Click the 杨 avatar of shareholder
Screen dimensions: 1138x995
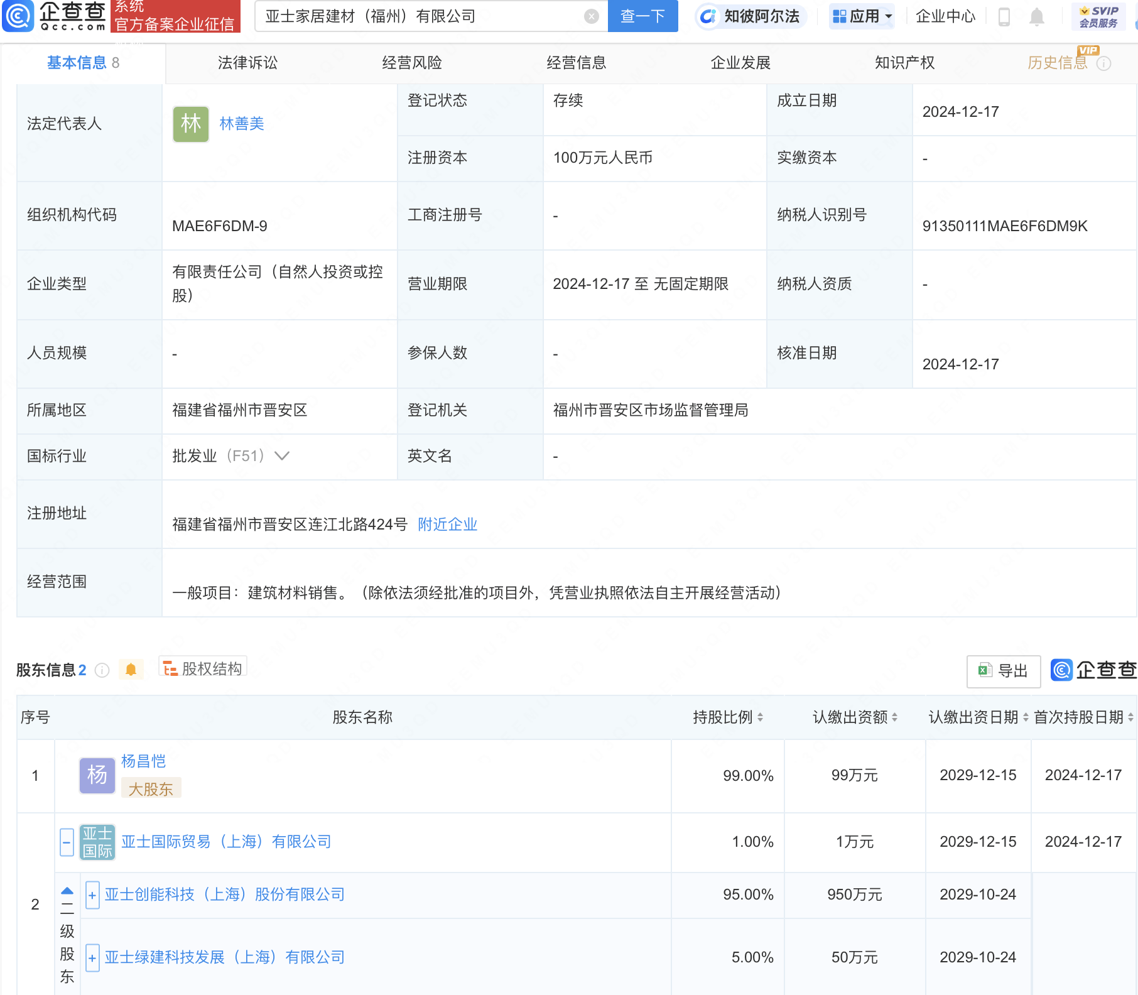click(x=97, y=775)
